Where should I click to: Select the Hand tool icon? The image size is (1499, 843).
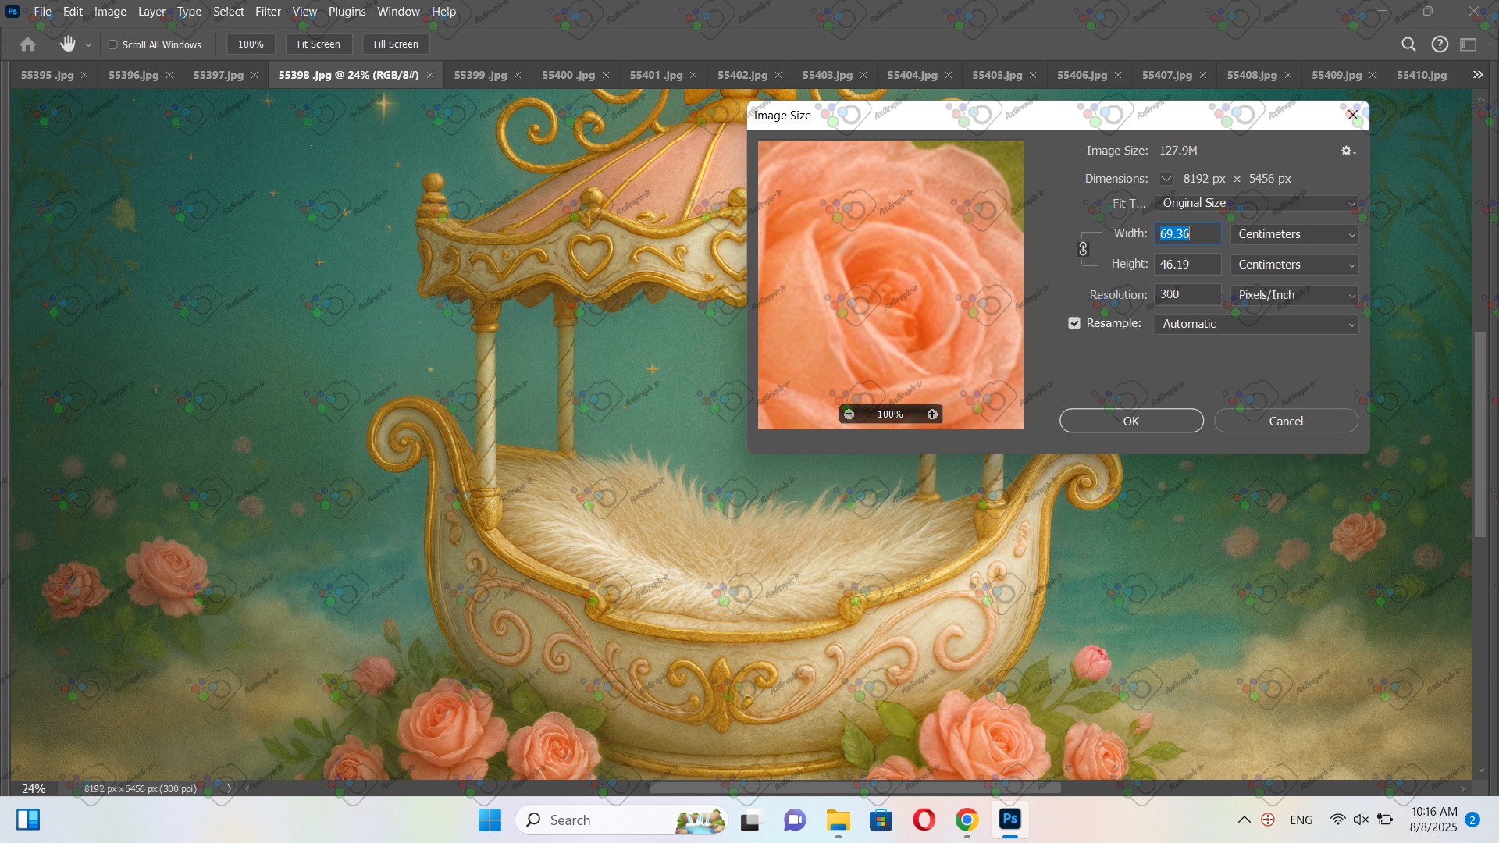68,44
